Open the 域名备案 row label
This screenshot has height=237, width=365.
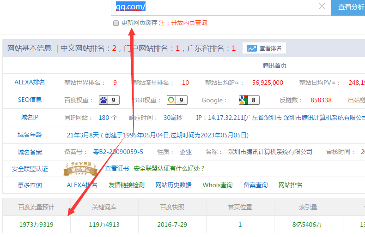pyautogui.click(x=30, y=152)
